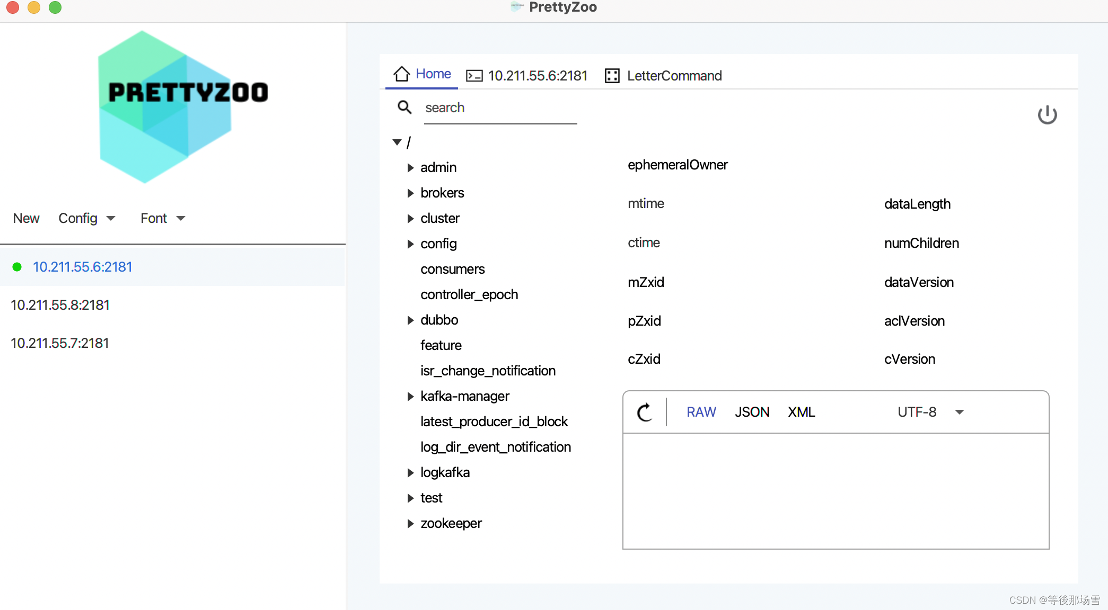Switch to the LetterCommand tab

(663, 76)
